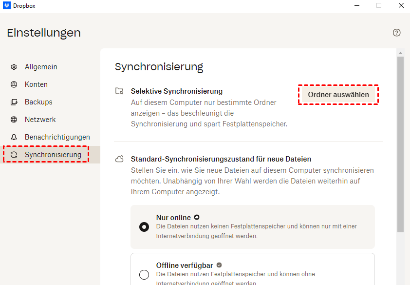
Task: Click the Dropbox logo in title bar
Action: pyautogui.click(x=7, y=5)
